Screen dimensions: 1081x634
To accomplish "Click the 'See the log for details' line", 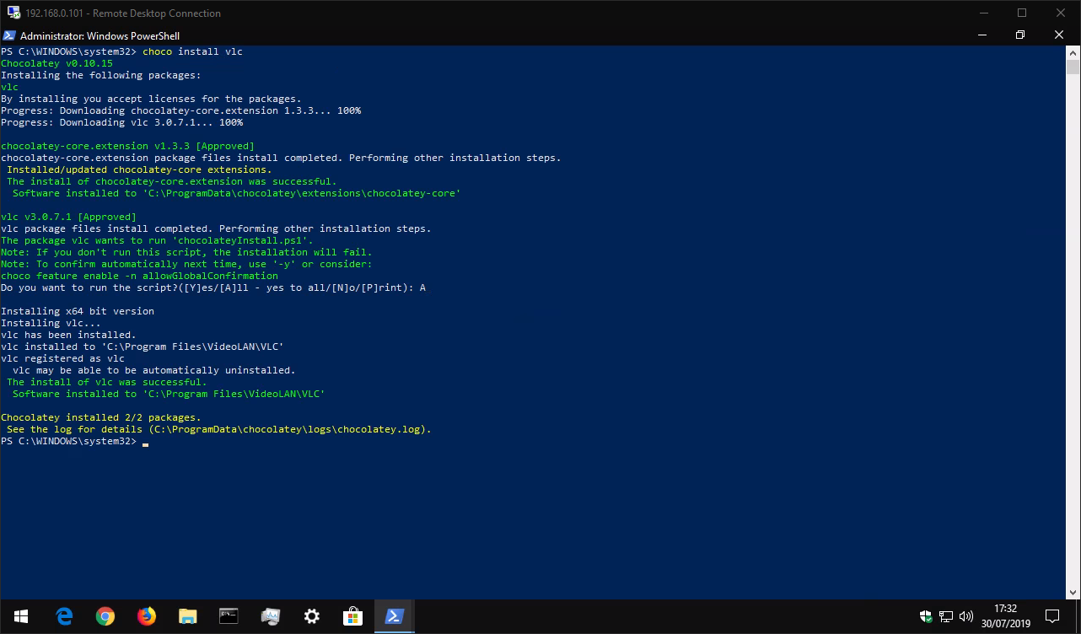I will coord(219,429).
